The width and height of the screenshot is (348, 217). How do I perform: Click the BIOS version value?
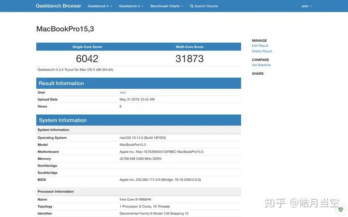coord(160,180)
